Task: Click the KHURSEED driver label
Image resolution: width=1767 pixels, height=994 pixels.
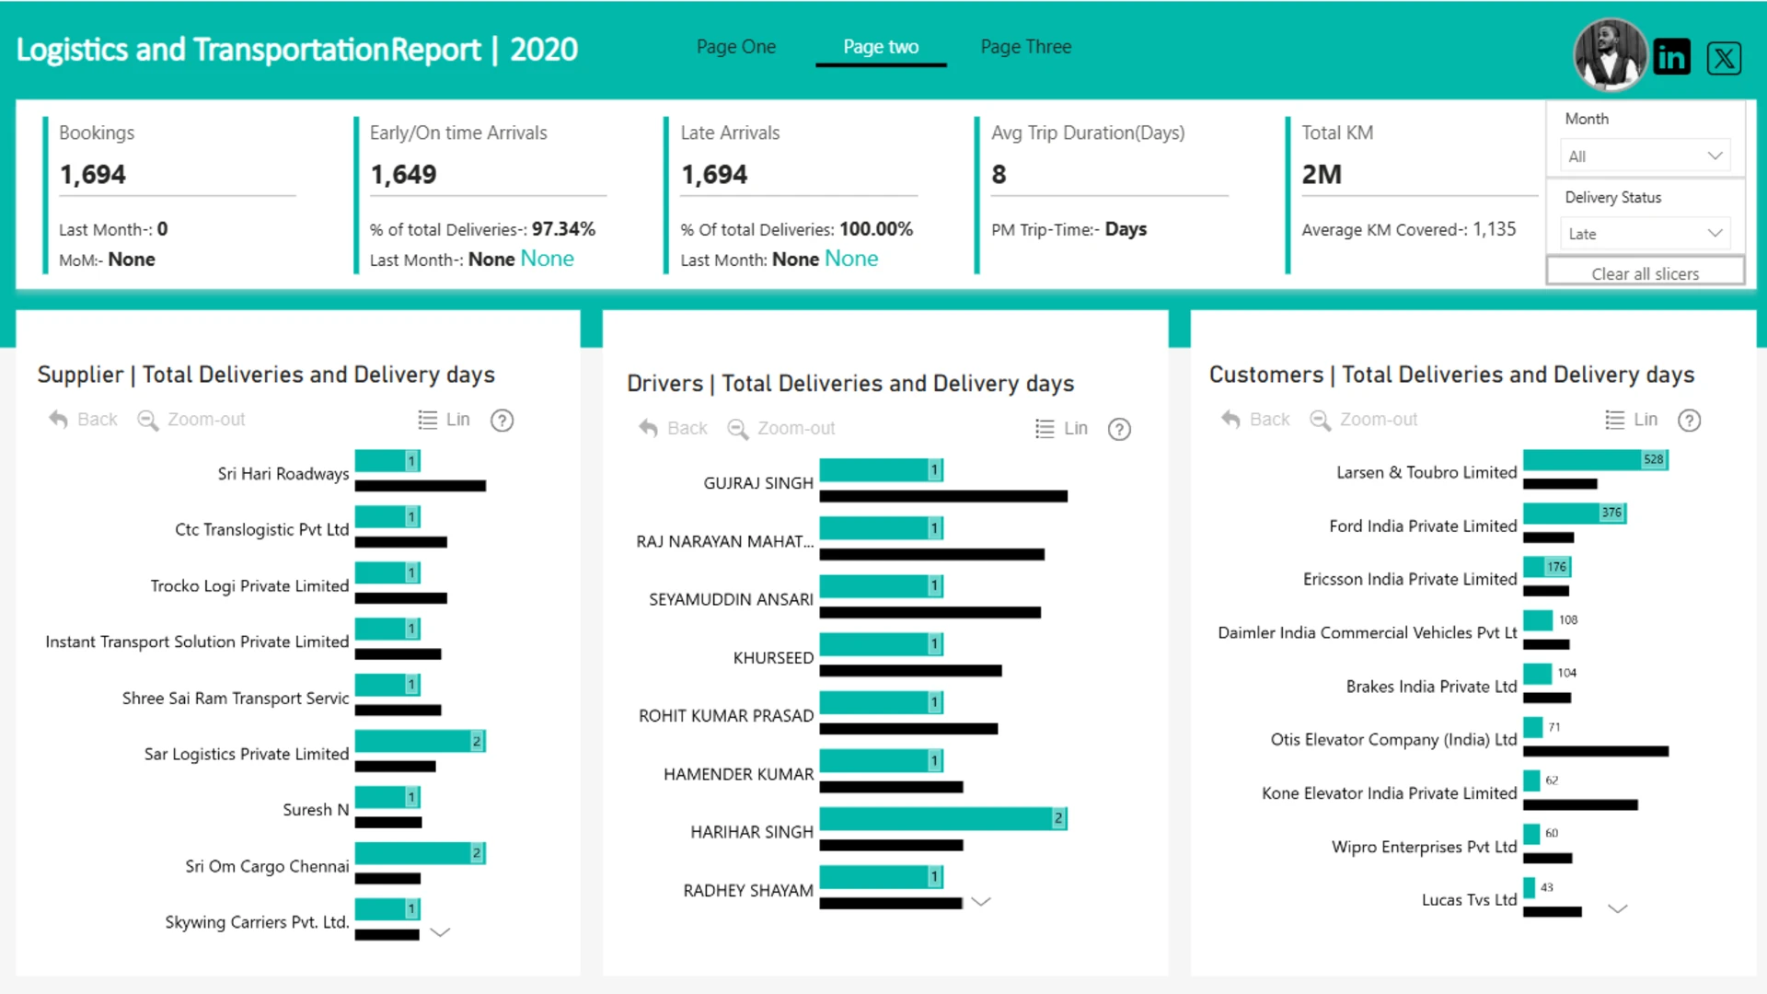Action: [774, 658]
